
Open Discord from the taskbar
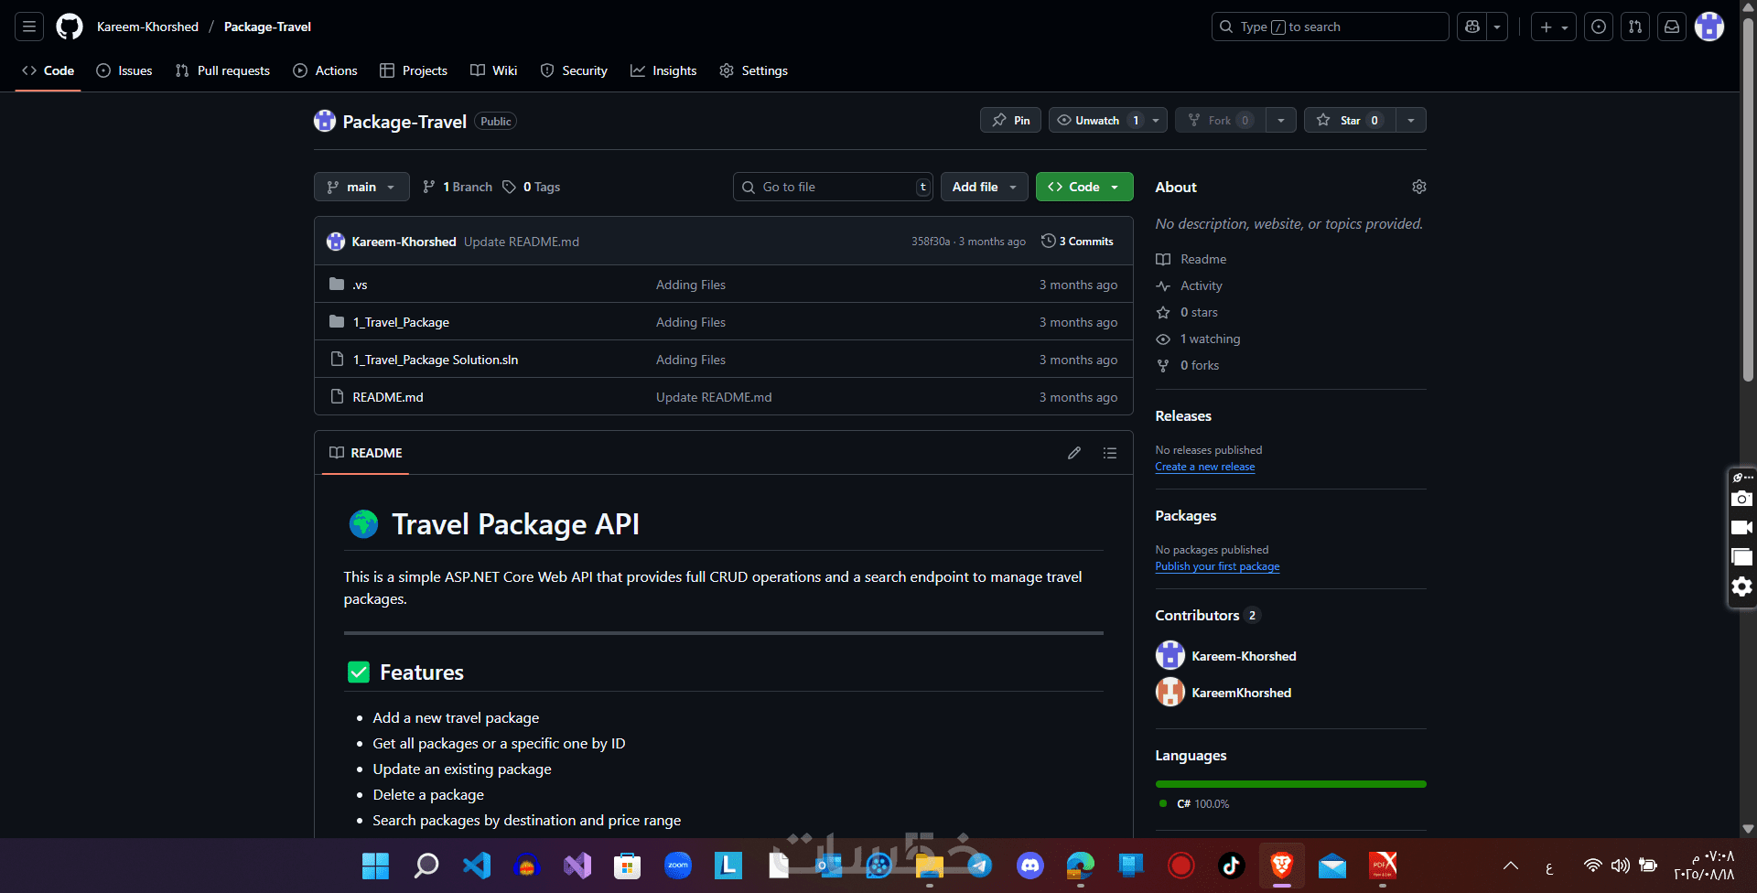pyautogui.click(x=1030, y=866)
